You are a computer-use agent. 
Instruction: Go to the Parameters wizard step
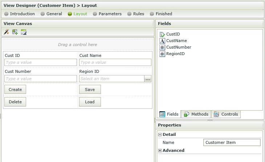(x=107, y=14)
